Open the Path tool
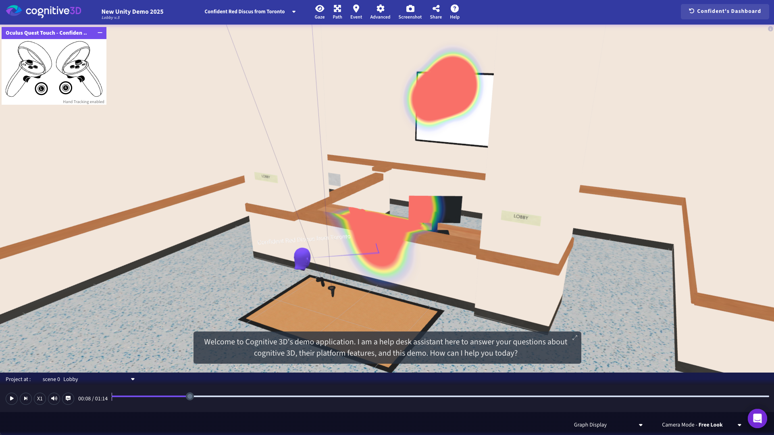The height and width of the screenshot is (435, 774). tap(337, 12)
